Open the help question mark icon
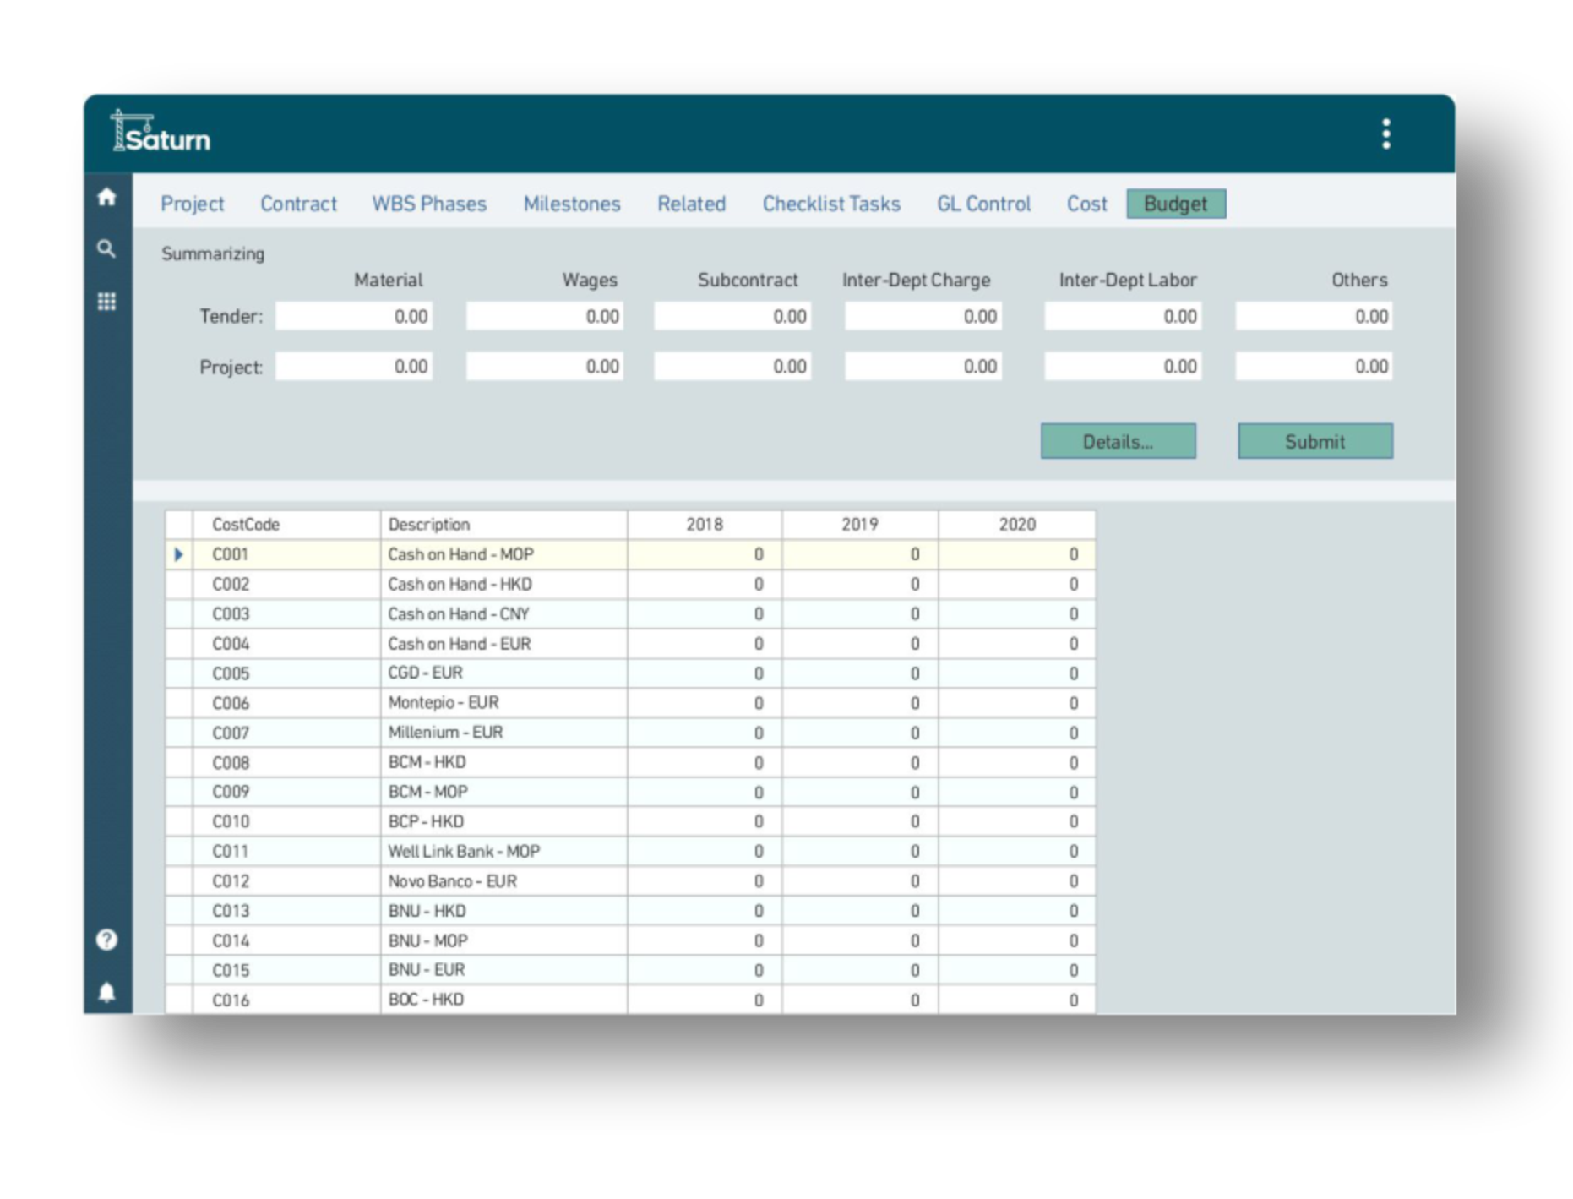Screen dimensions: 1573x1199 point(106,940)
